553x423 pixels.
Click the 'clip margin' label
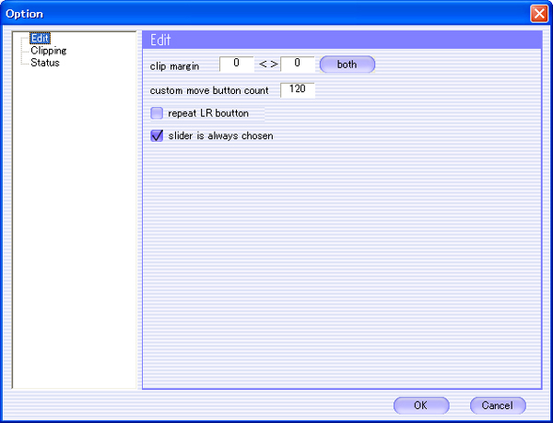pyautogui.click(x=174, y=66)
